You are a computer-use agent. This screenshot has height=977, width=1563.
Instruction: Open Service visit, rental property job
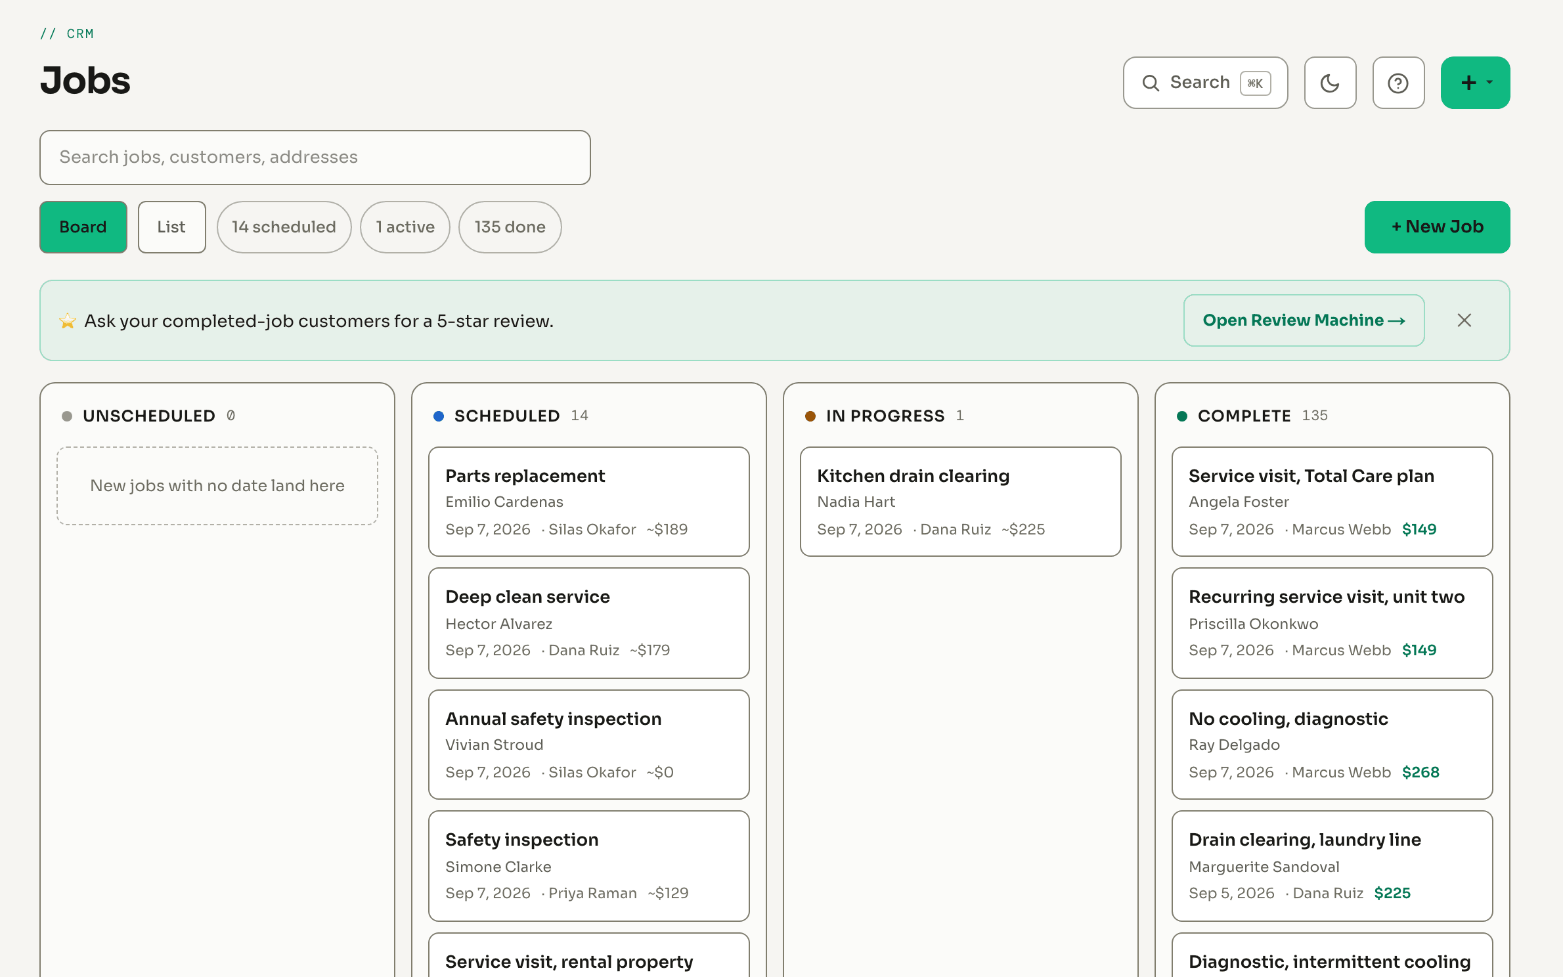(x=589, y=955)
